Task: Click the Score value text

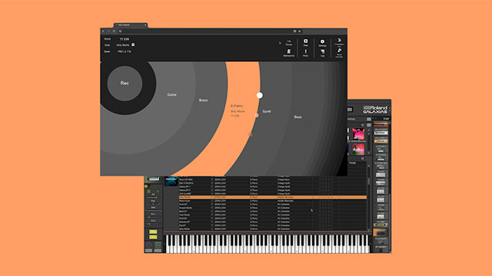Action: pyautogui.click(x=125, y=39)
